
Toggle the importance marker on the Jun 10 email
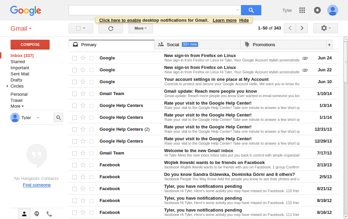[x=91, y=81]
